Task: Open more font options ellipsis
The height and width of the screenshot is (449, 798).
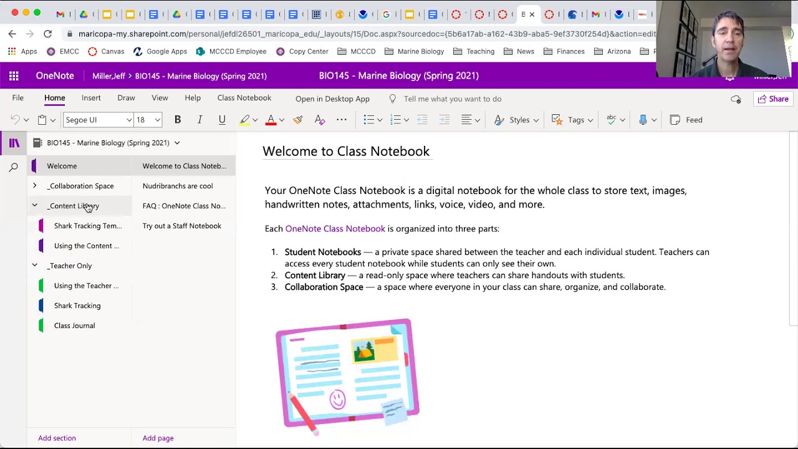Action: pyautogui.click(x=342, y=120)
